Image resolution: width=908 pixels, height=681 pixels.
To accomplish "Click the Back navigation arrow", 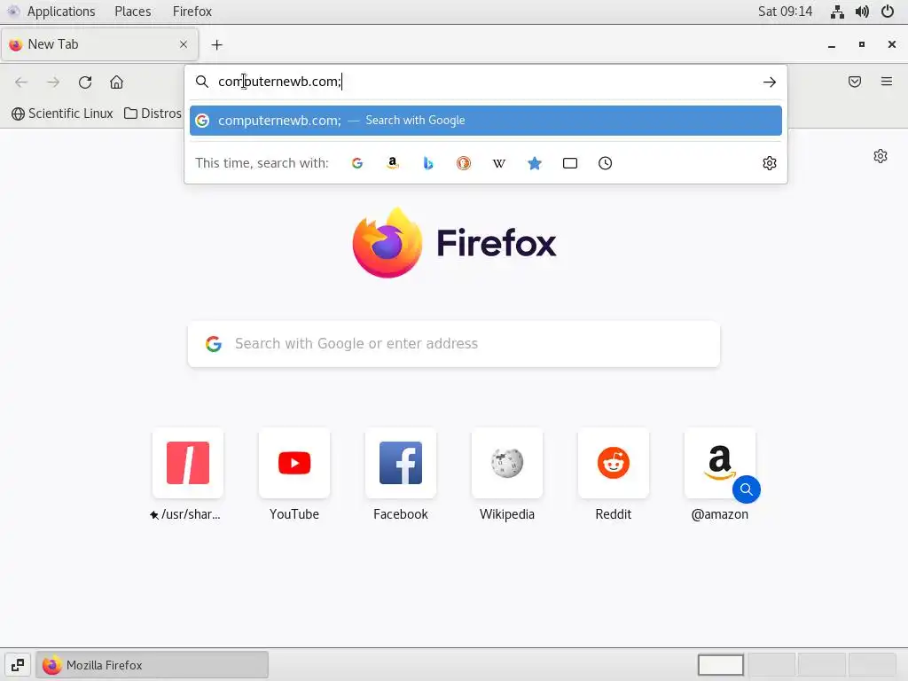I will click(x=21, y=82).
